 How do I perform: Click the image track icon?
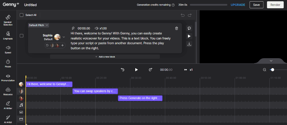(x=21, y=112)
